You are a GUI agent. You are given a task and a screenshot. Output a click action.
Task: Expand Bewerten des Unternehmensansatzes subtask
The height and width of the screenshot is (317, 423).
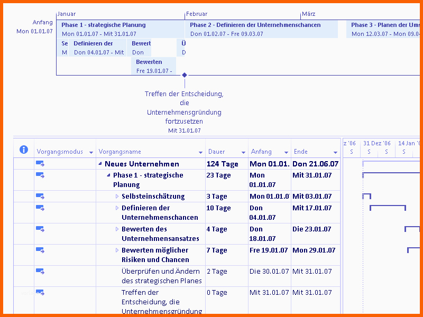(x=117, y=229)
